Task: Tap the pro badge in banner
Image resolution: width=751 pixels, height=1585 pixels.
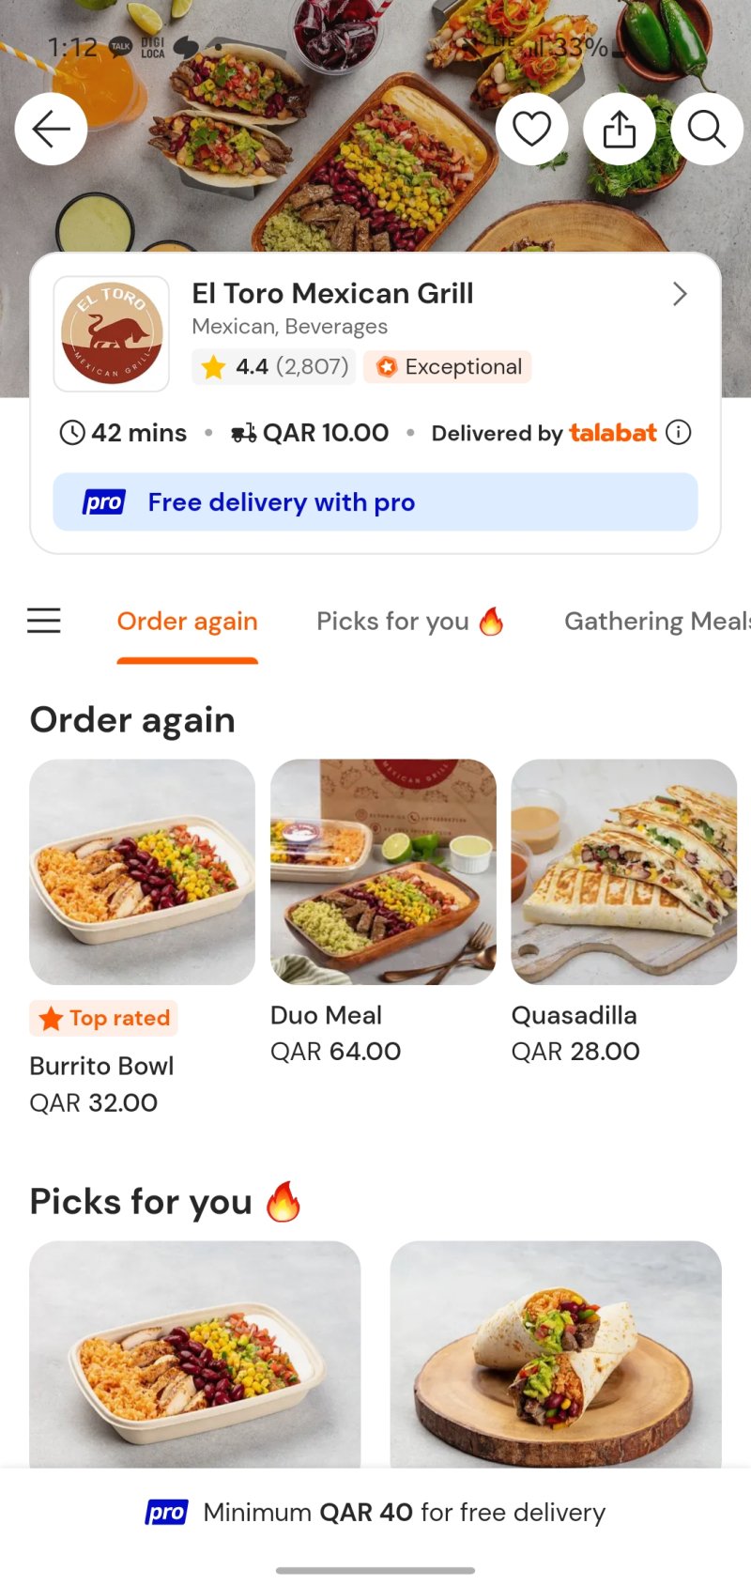Action: point(103,502)
